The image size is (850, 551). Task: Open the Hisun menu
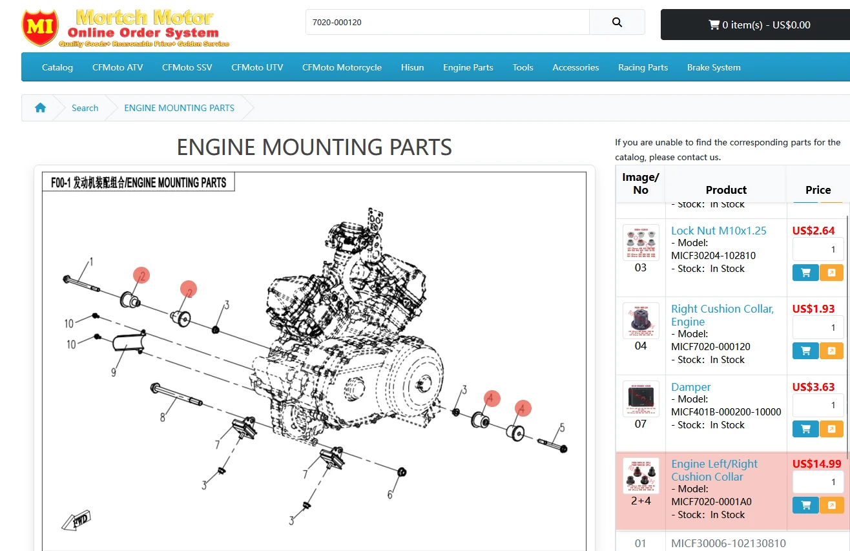point(412,67)
